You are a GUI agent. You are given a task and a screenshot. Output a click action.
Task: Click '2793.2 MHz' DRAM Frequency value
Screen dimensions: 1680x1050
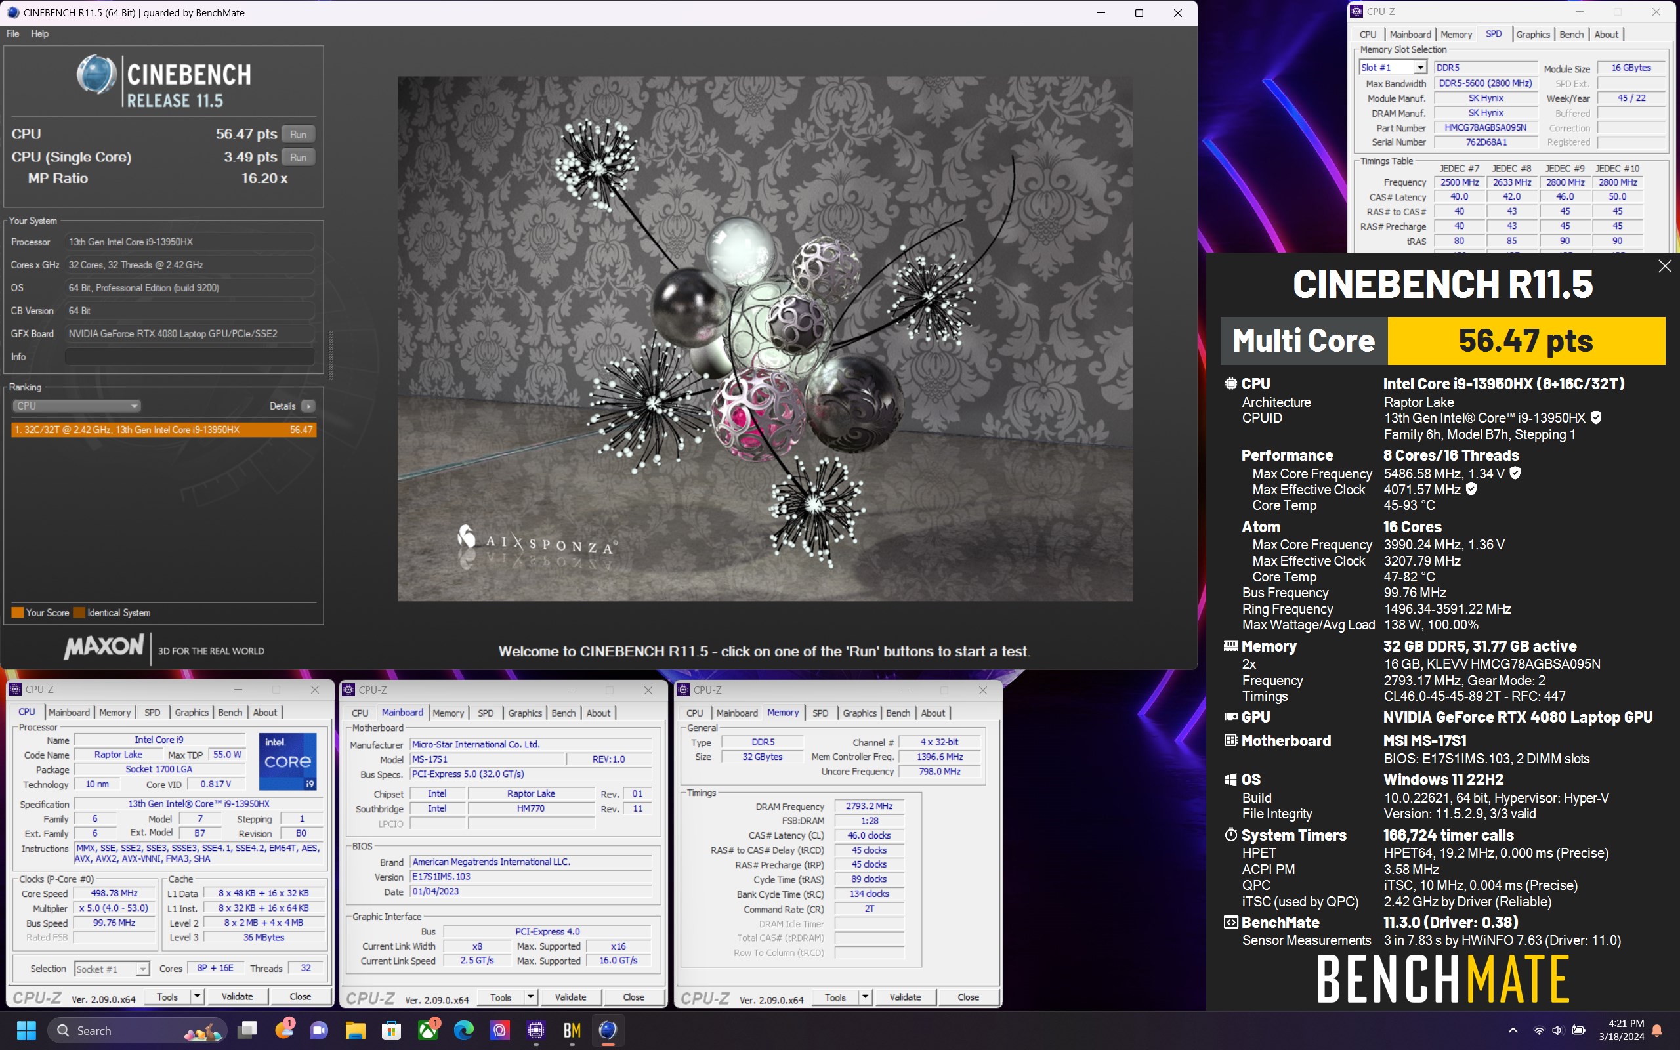[869, 807]
